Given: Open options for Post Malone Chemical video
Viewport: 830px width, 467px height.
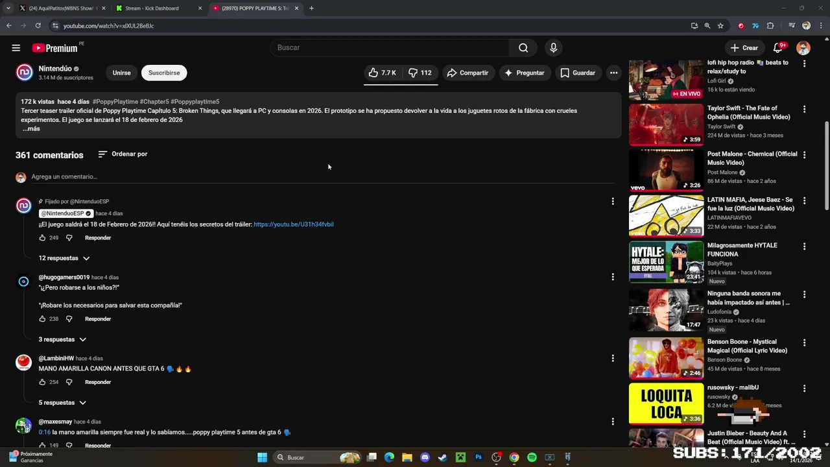Looking at the screenshot, I should [x=804, y=155].
